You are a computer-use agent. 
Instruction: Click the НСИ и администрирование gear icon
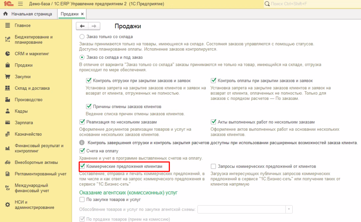click(8, 205)
